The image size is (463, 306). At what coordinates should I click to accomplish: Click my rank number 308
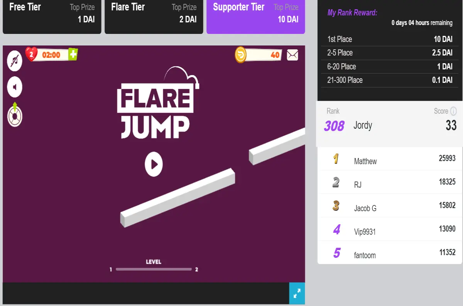pos(334,126)
